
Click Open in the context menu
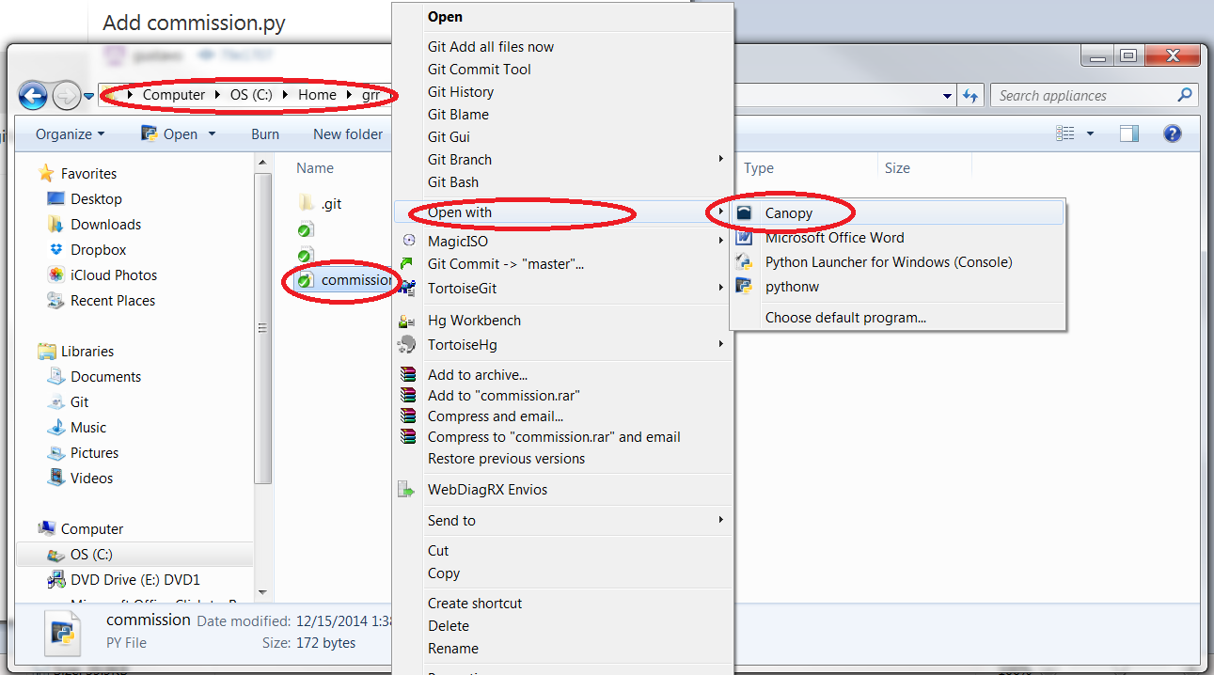[x=561, y=17]
